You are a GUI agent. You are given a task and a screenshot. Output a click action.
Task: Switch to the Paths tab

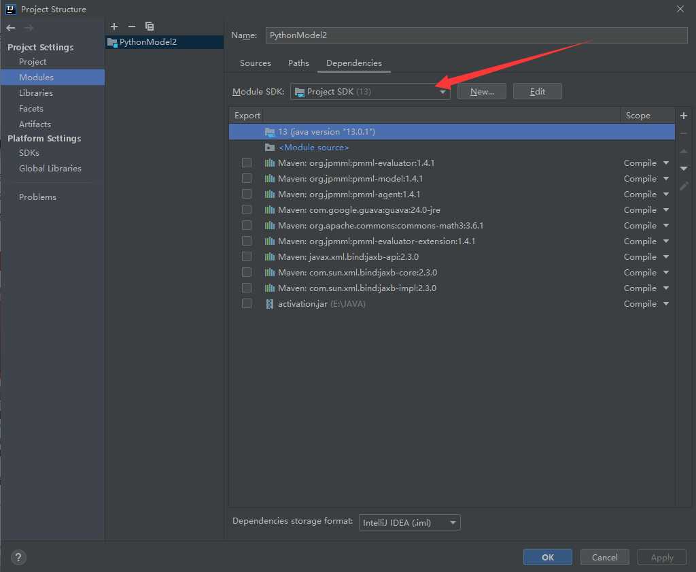pos(298,63)
